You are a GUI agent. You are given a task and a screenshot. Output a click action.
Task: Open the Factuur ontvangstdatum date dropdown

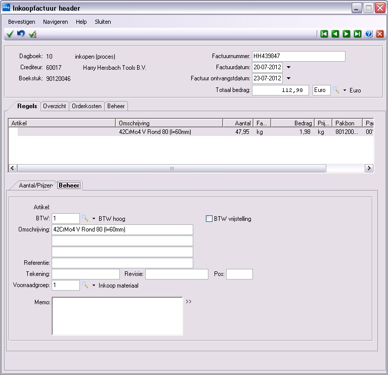288,78
